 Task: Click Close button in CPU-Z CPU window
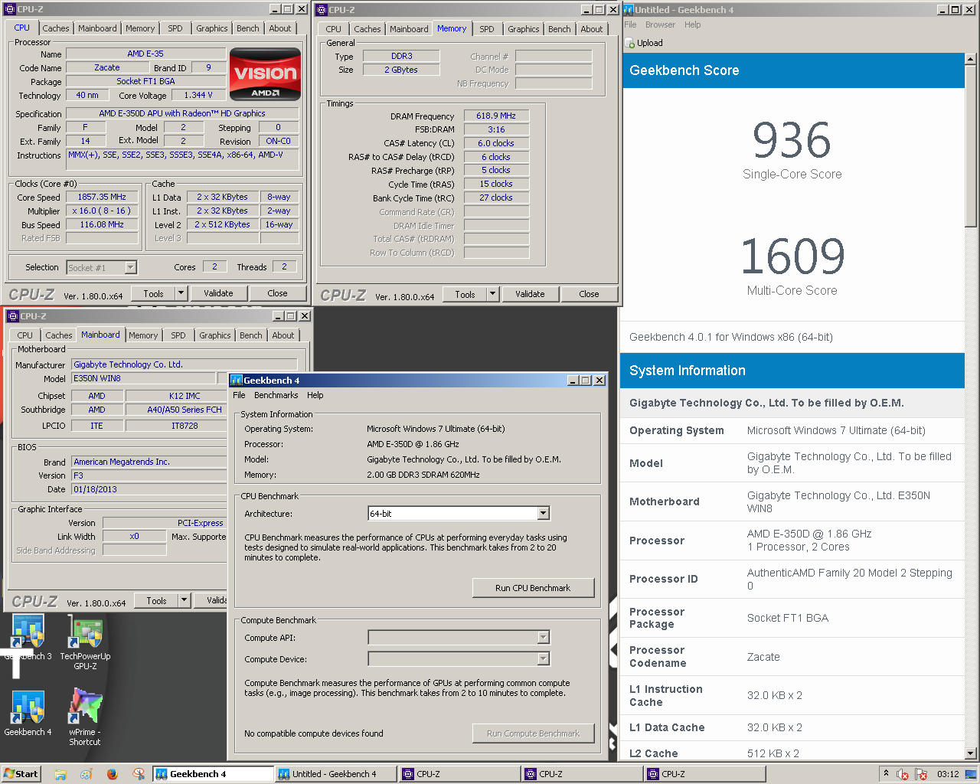(x=277, y=293)
